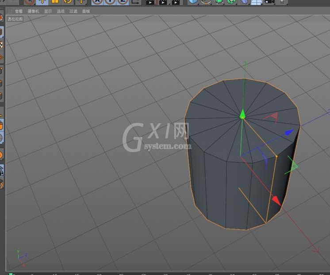The image size is (330, 275).
Task: Toggle the Z axis lock
Action: [x=123, y=2]
